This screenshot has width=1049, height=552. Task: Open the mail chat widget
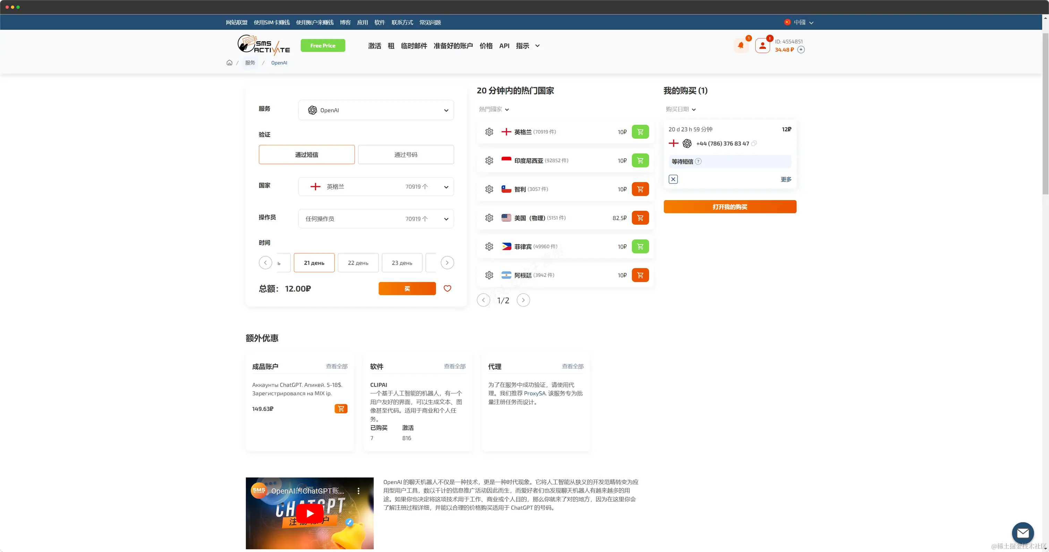click(1023, 533)
